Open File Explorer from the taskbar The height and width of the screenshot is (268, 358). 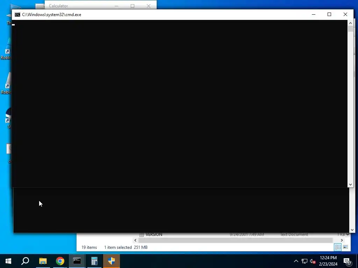(43, 261)
